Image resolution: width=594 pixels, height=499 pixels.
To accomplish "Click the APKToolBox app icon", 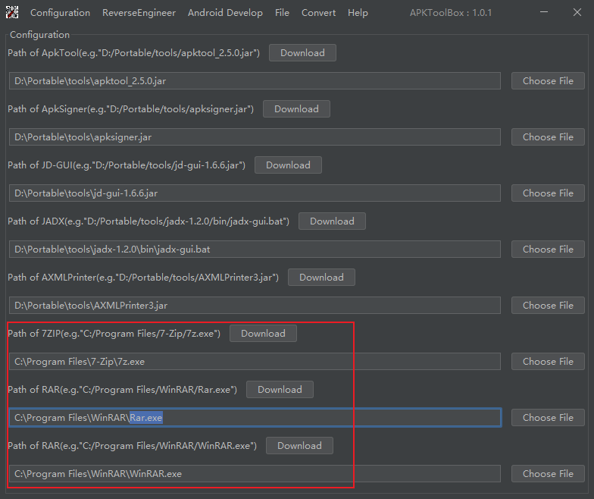I will click(12, 12).
